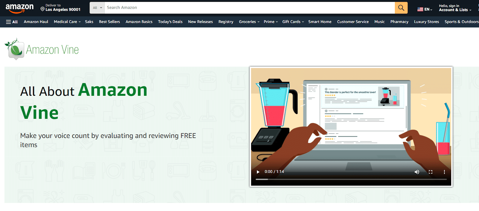479x211 pixels.
Task: Go to Smart Home
Action: (x=320, y=22)
